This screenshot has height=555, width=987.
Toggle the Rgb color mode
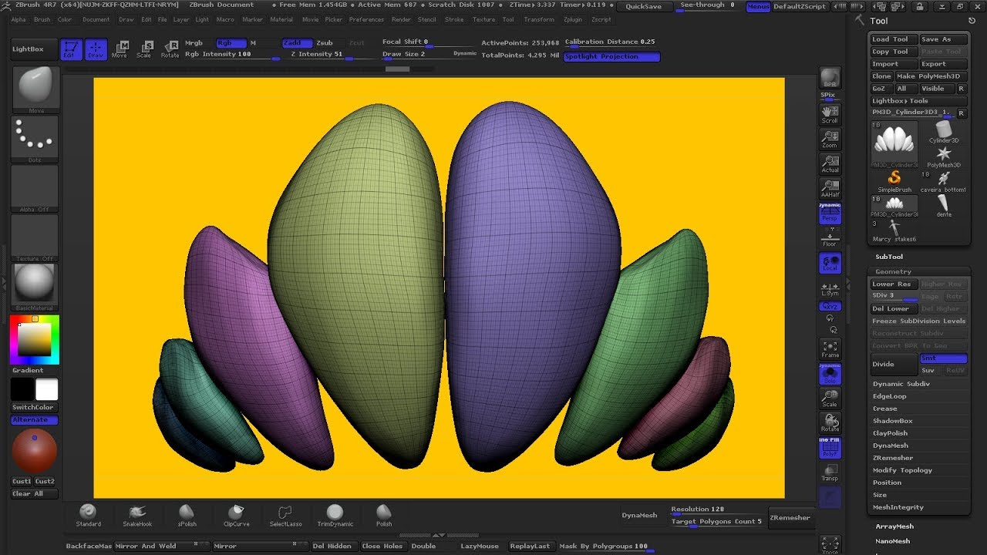pos(230,43)
